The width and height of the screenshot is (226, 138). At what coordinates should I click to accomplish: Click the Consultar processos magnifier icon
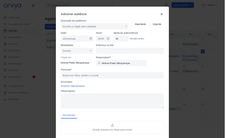[5, 24]
